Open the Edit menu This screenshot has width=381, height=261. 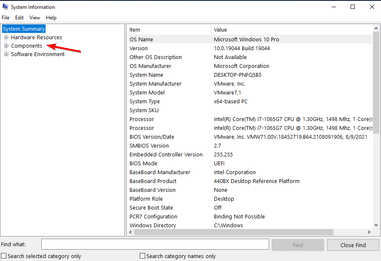coord(19,17)
